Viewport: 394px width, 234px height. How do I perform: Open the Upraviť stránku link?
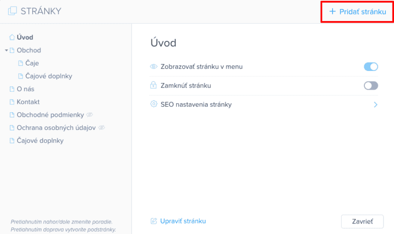coord(183,221)
